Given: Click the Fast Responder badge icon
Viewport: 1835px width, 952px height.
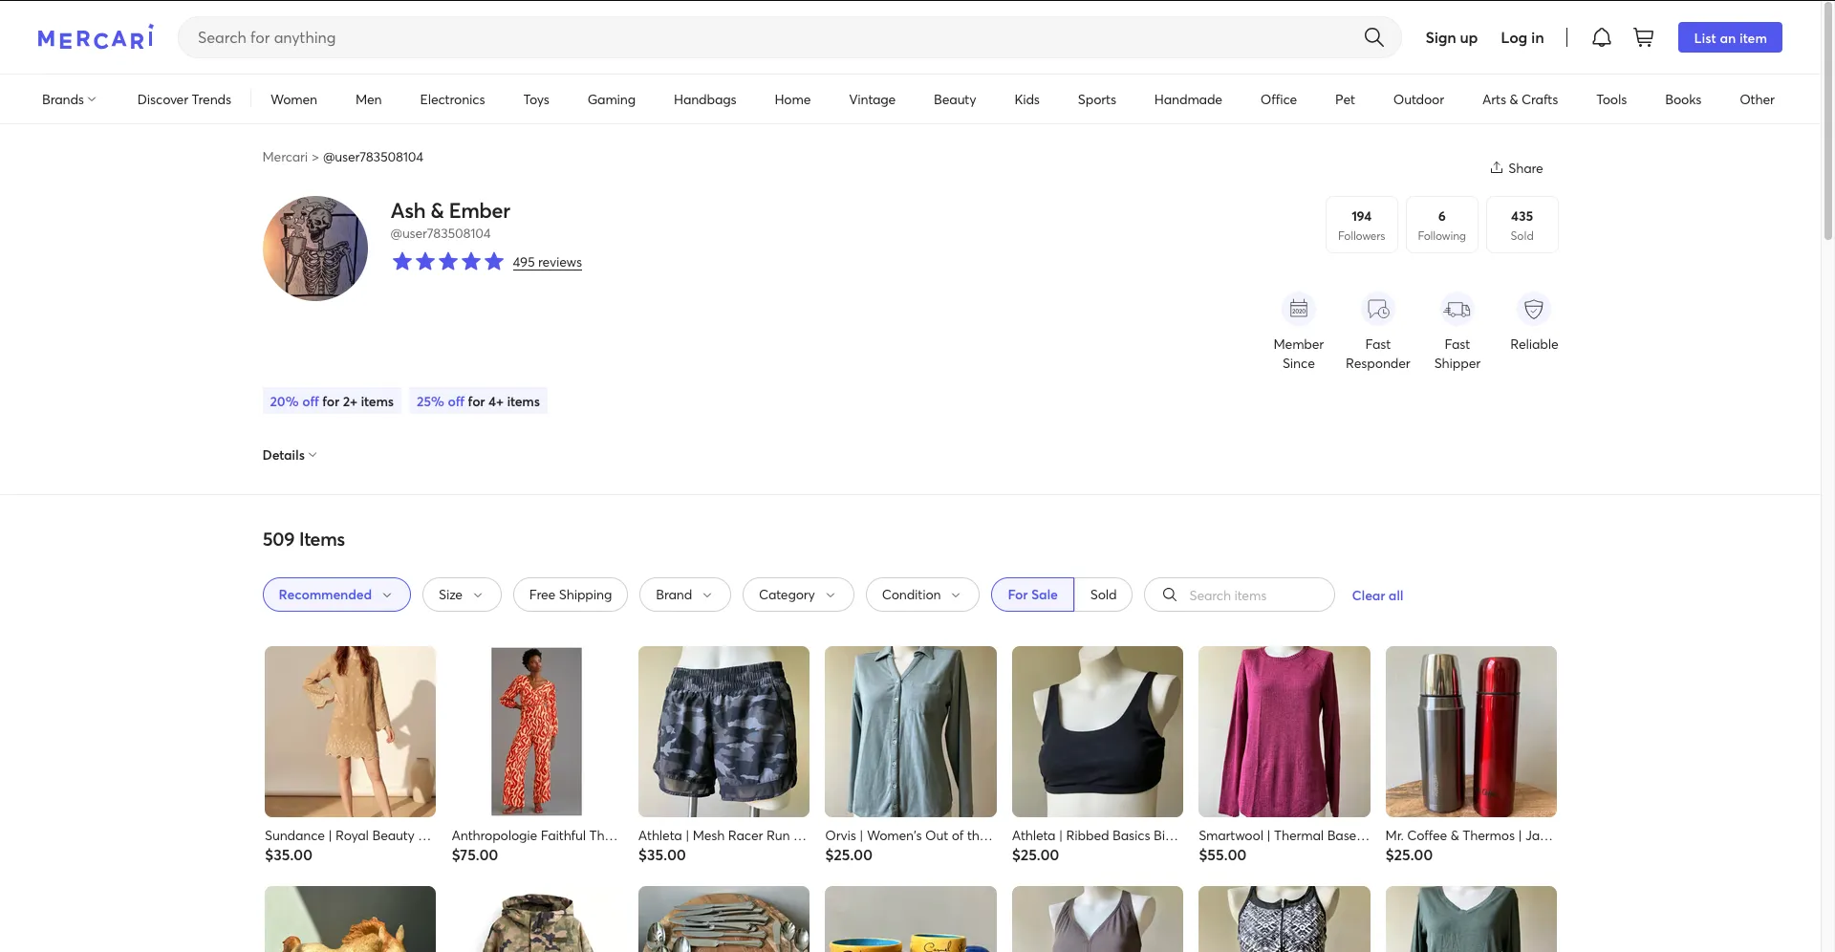Looking at the screenshot, I should [x=1378, y=309].
